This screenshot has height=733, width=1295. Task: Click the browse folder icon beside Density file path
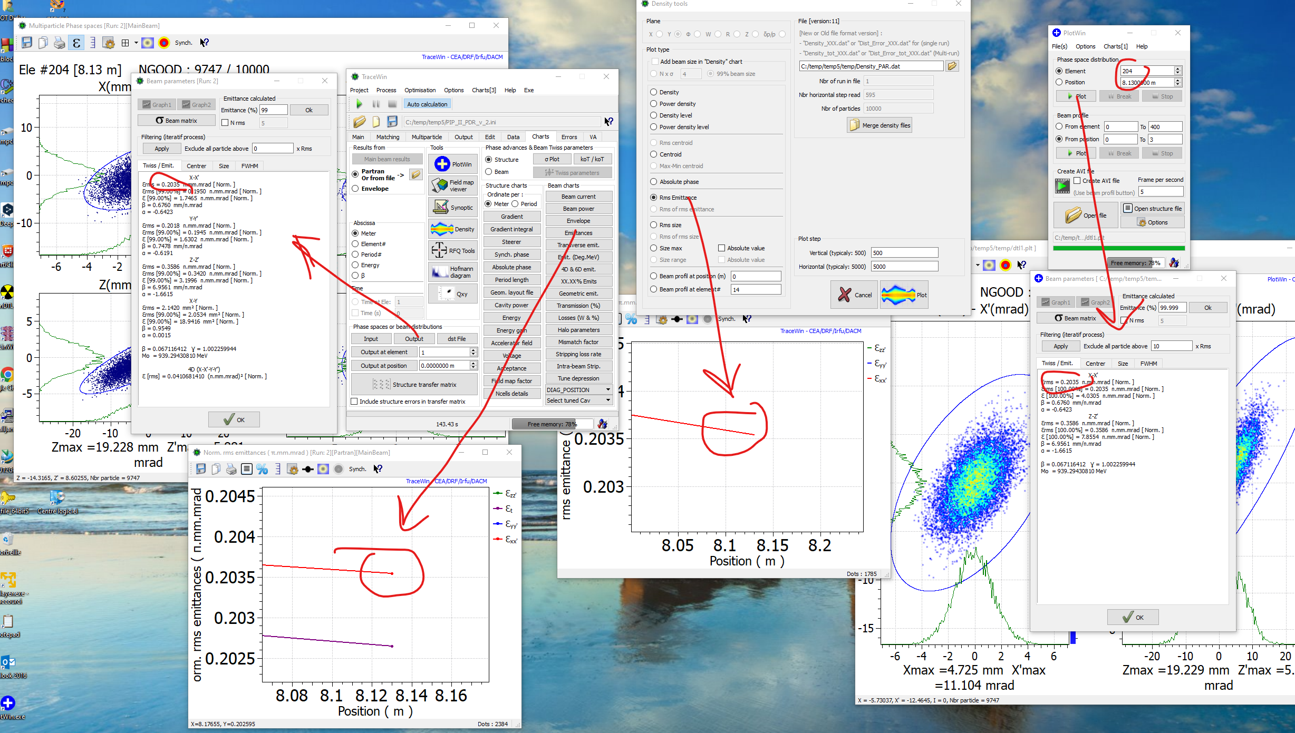point(952,66)
